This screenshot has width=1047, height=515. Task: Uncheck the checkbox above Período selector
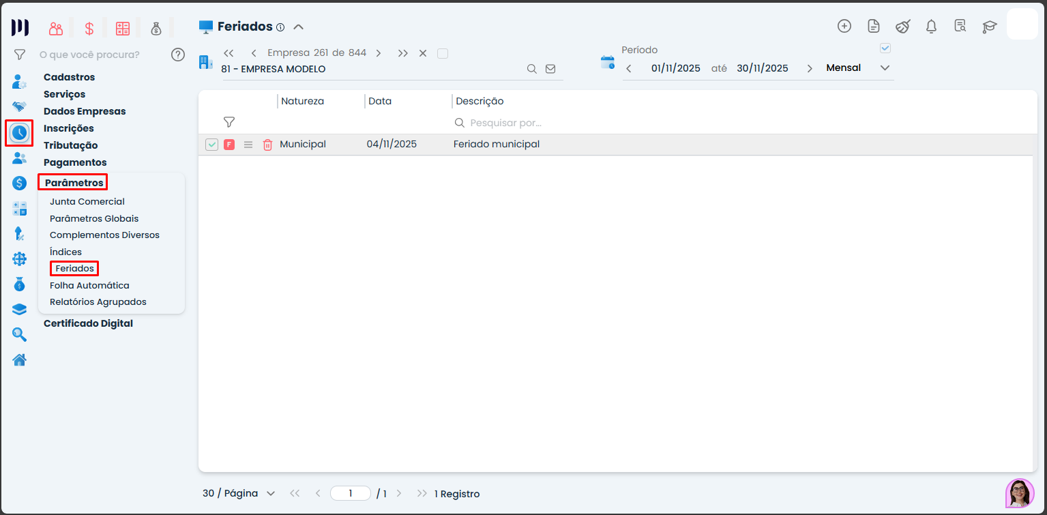(x=885, y=48)
